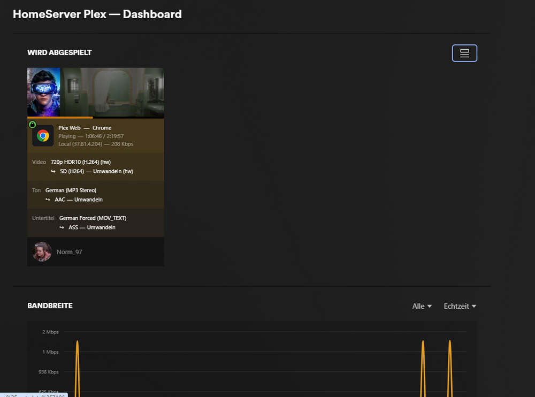The height and width of the screenshot is (397, 535).
Task: Click the first bandwidth spike in chart
Action: click(78, 369)
